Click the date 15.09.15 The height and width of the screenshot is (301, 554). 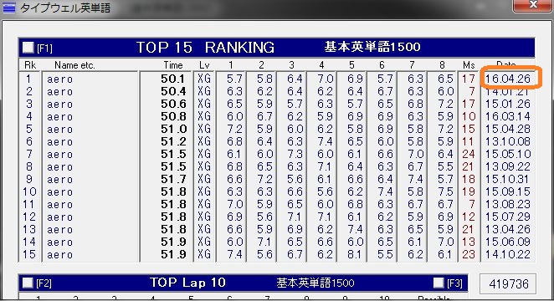coord(508,191)
